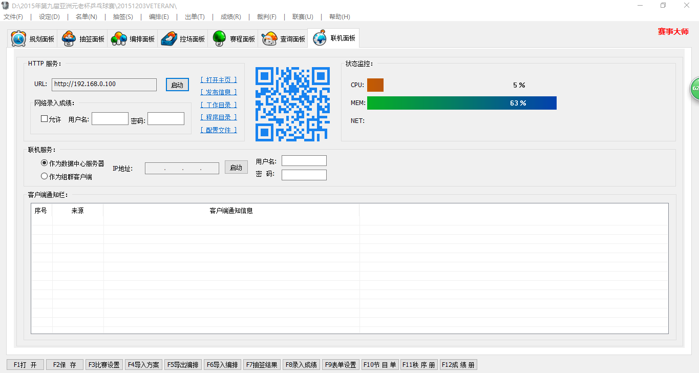Open the 联赛(U) menu
This screenshot has width=699, height=373.
tap(303, 17)
